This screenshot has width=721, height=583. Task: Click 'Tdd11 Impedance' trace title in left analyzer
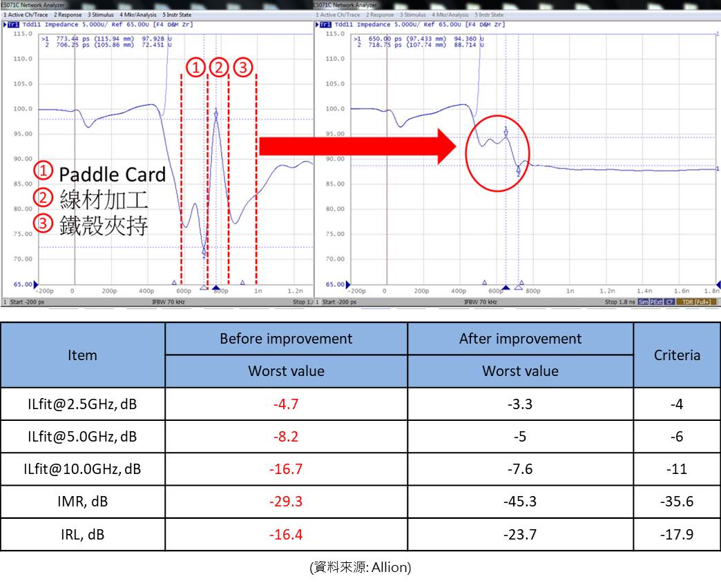(x=50, y=25)
